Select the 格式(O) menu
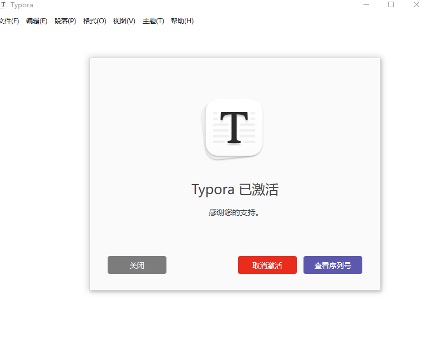The image size is (425, 362). [94, 21]
